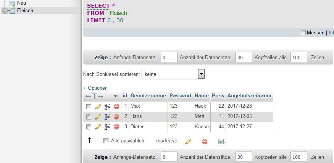This screenshot has width=334, height=163.
Task: Tick the checkbox for the Hans row
Action: [x=89, y=117]
